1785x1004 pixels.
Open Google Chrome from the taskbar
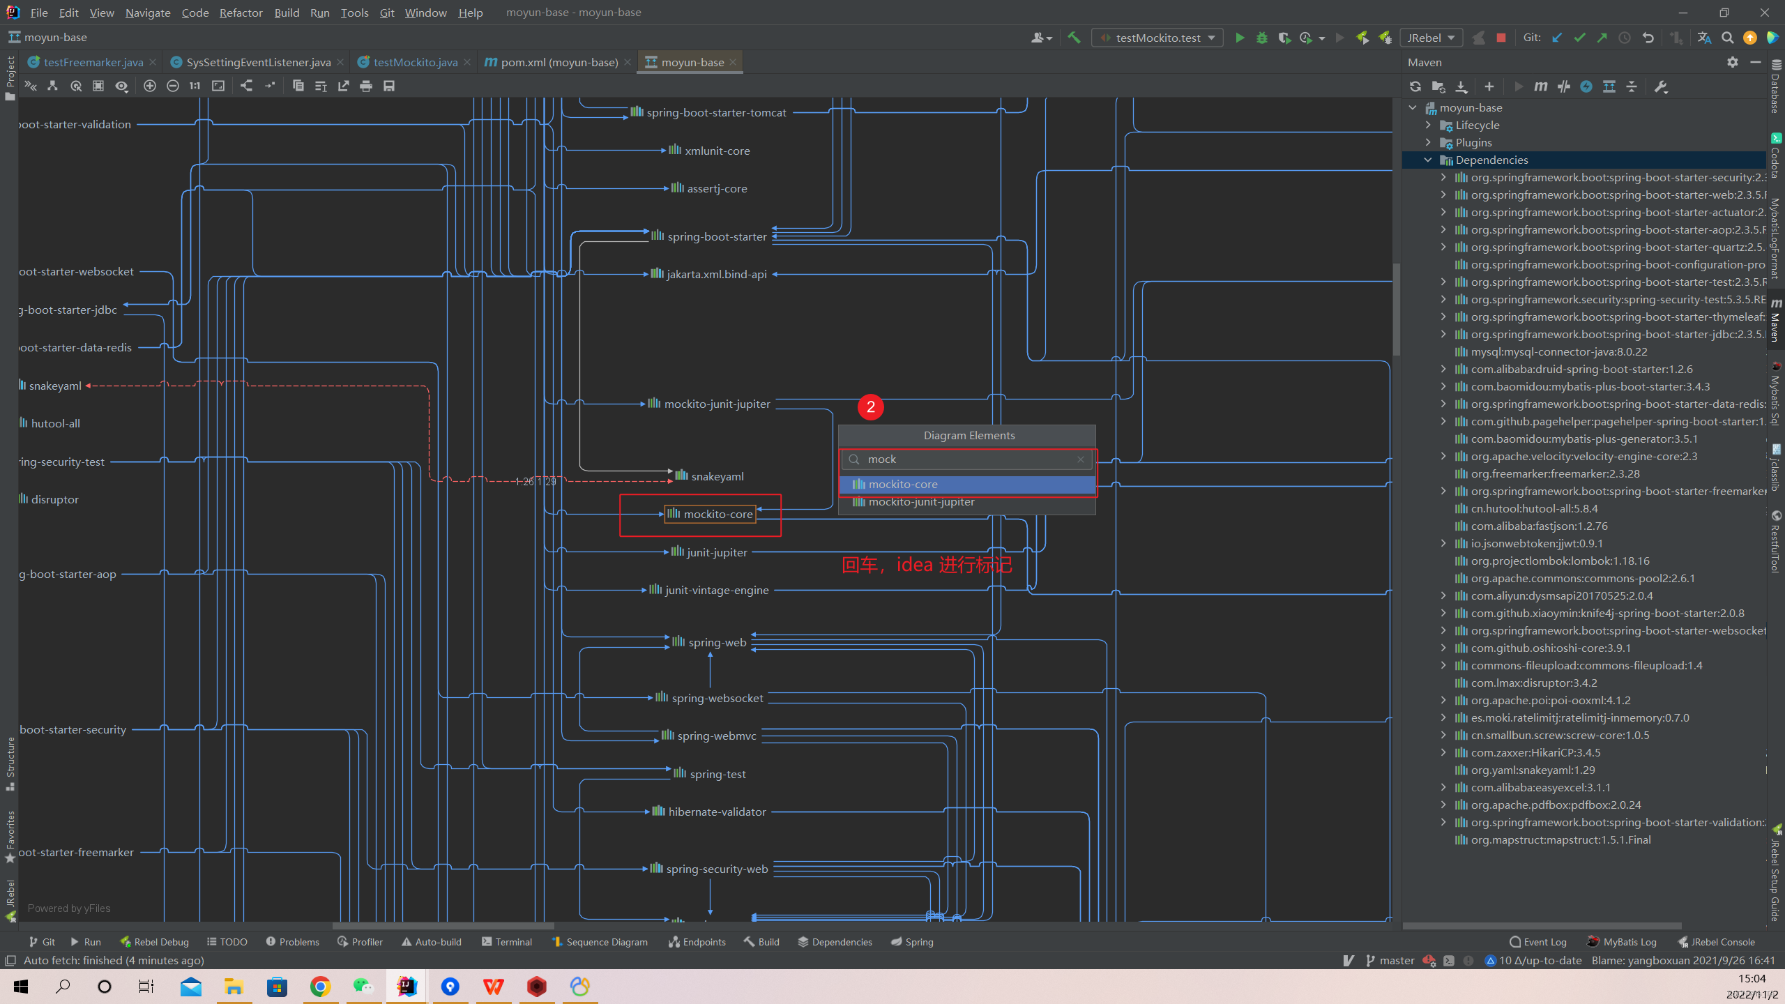pyautogui.click(x=320, y=987)
